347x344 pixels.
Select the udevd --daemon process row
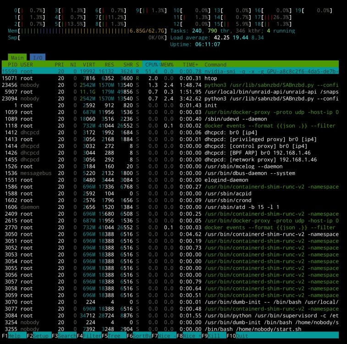coord(170,119)
